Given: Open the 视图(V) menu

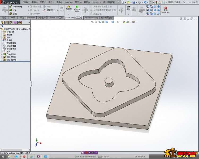Looking at the screenshot, I should (x=43, y=2).
